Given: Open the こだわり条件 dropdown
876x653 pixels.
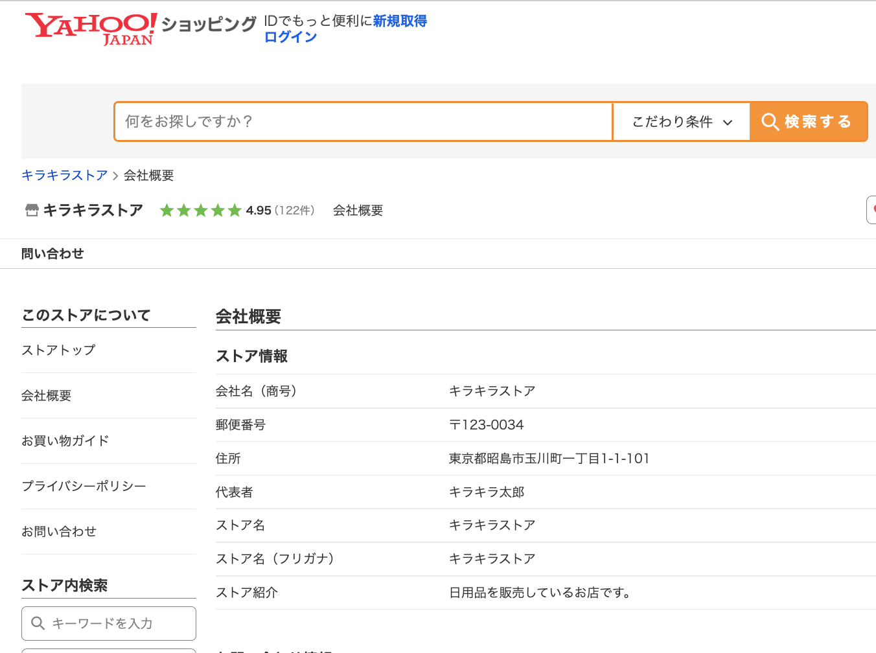Looking at the screenshot, I should [x=682, y=122].
